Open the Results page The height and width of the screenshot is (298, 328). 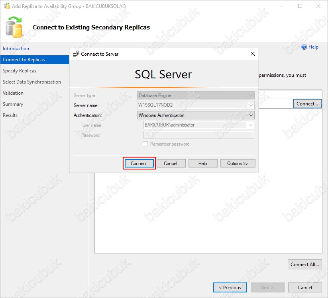click(10, 115)
